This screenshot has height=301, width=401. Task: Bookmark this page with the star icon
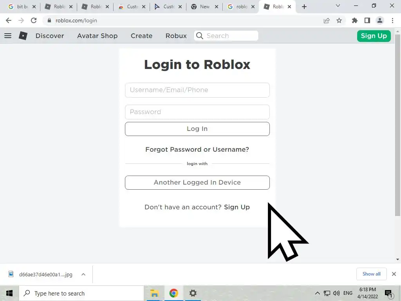click(x=339, y=20)
